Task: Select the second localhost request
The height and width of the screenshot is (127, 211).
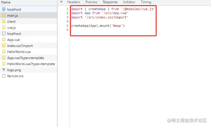Action: 29,33
